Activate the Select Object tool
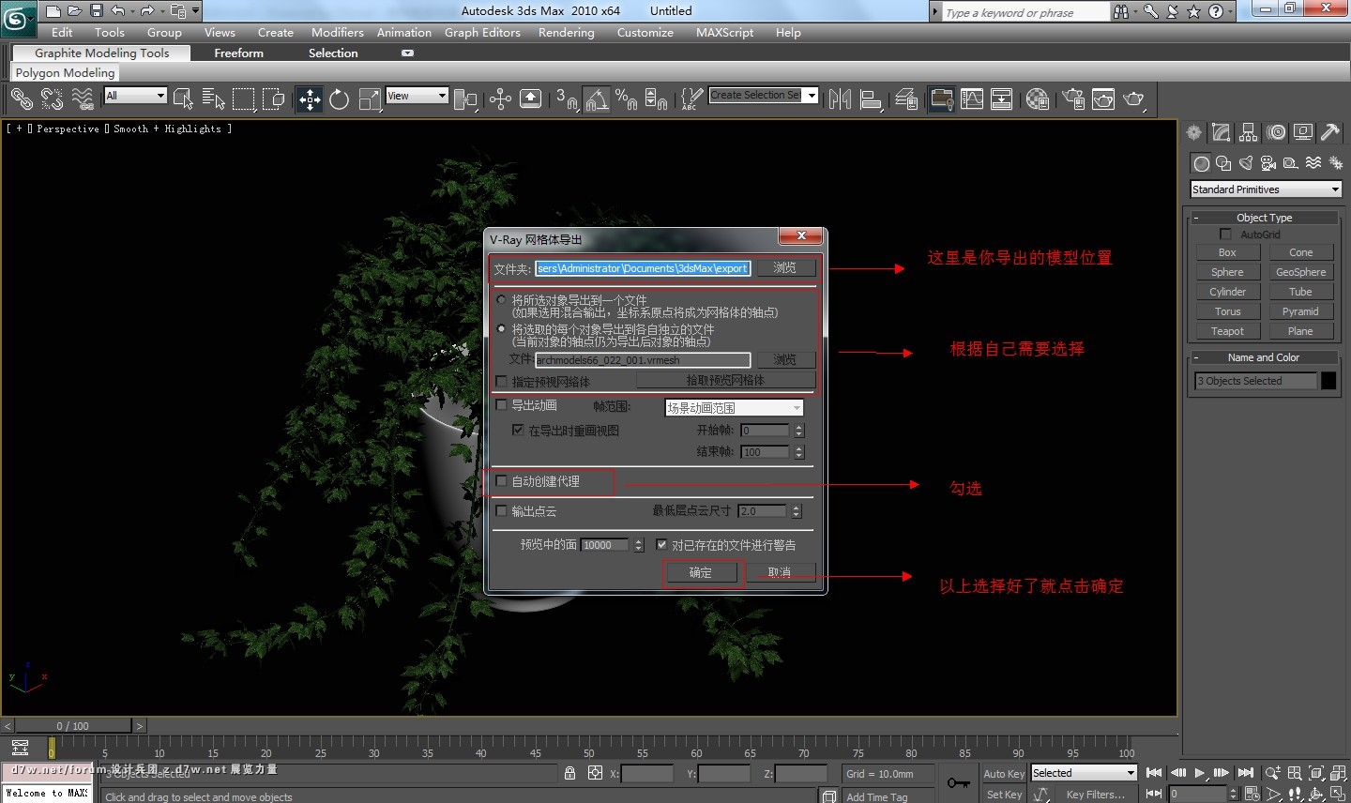Viewport: 1351px width, 803px height. click(183, 98)
